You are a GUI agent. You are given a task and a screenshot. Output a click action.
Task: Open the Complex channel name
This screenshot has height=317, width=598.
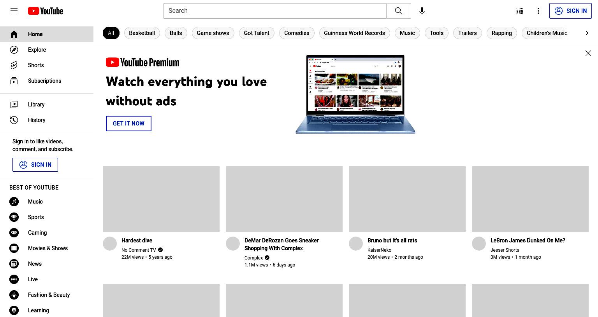(254, 258)
